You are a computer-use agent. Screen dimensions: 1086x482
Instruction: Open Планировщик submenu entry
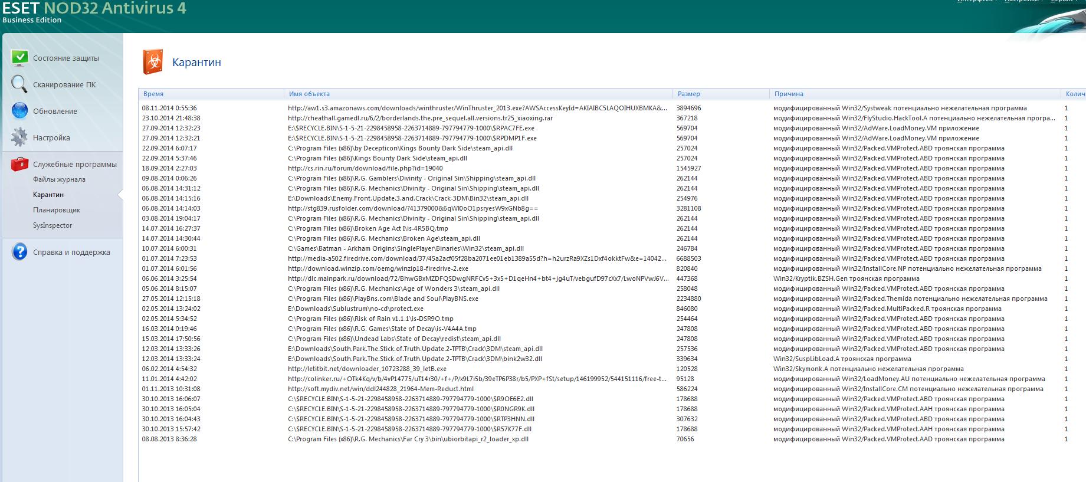pos(57,210)
